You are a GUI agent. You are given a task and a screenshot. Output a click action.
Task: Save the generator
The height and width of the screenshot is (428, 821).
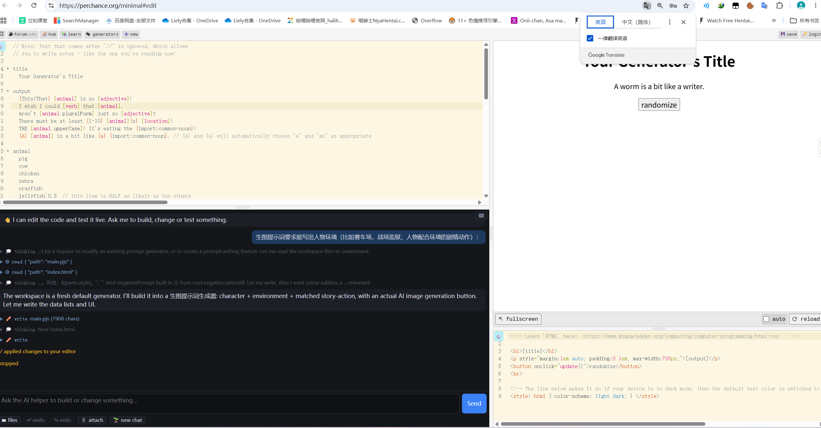(789, 34)
